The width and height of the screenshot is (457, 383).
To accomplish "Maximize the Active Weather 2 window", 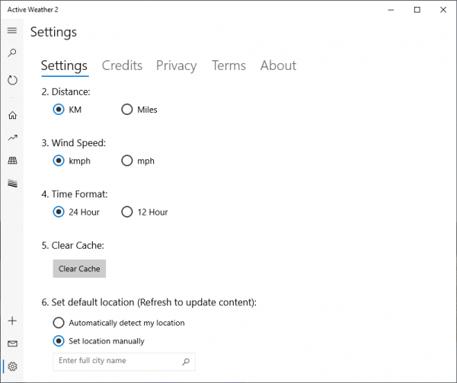I will point(417,10).
